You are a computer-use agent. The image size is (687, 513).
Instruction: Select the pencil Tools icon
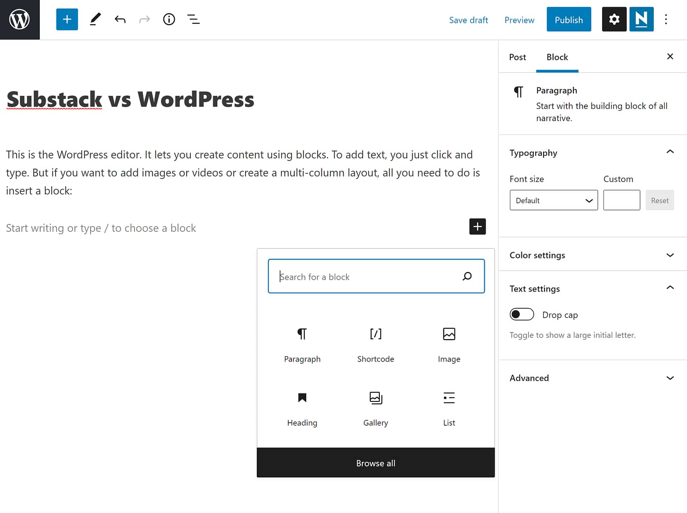[95, 19]
